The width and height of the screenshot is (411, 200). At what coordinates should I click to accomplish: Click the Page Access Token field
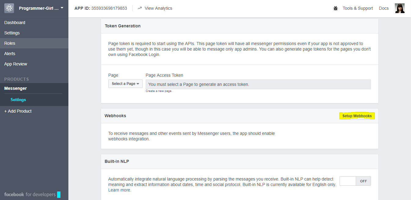[x=258, y=84]
